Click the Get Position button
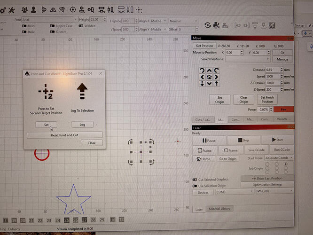 204,46
